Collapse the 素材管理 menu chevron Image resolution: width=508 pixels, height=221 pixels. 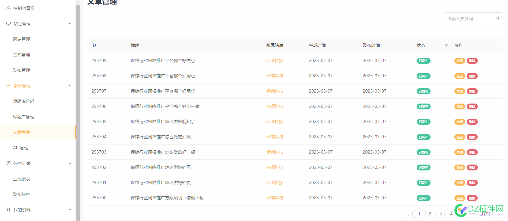click(x=70, y=86)
